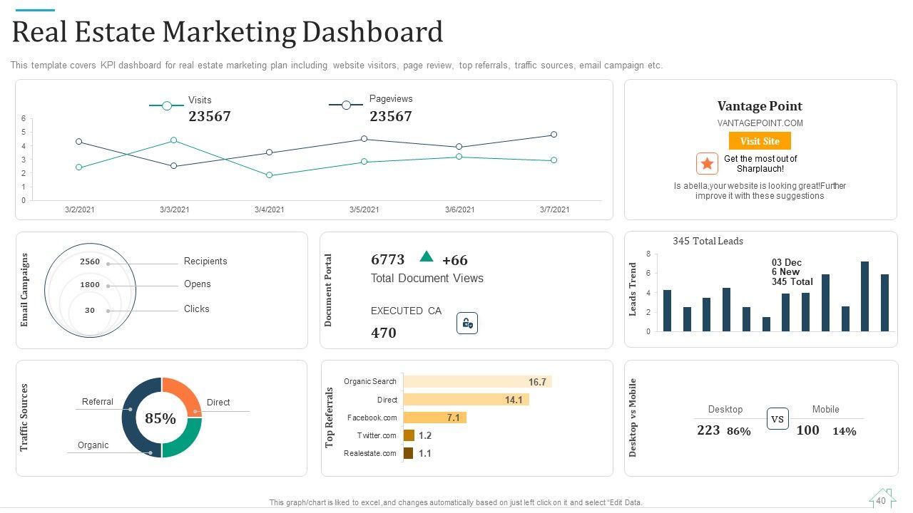Open the VANTAGEPOINT.COM link

pos(760,123)
